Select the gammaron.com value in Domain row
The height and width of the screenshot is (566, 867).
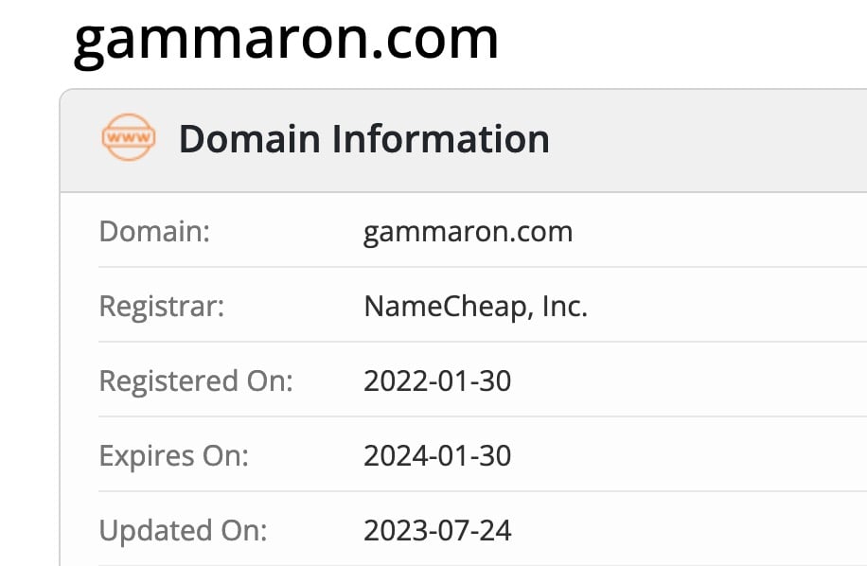point(468,231)
